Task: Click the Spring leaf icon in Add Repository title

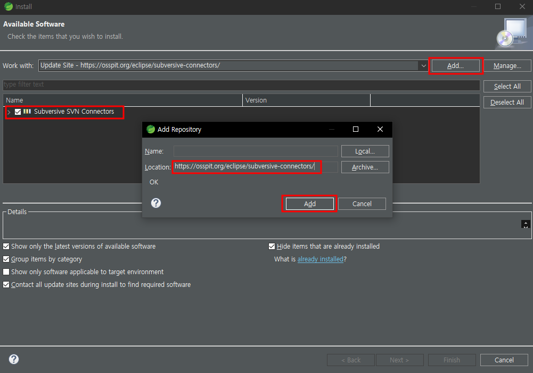Action: (x=151, y=129)
